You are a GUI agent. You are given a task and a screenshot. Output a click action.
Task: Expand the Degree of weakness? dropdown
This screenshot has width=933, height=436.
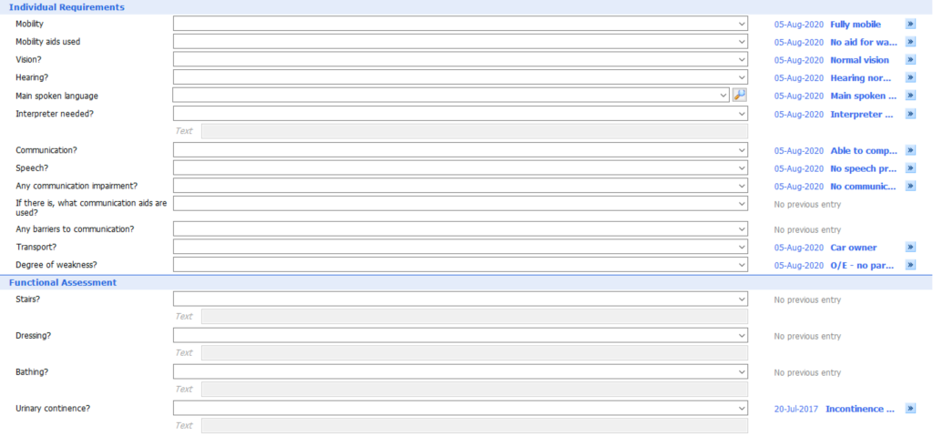click(460, 265)
